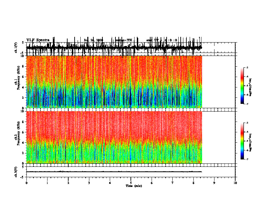Image resolution: width=265 pixels, height=205 pixels.
Task: Click the ch.1 waveform trace panel
Action: (x=131, y=48)
